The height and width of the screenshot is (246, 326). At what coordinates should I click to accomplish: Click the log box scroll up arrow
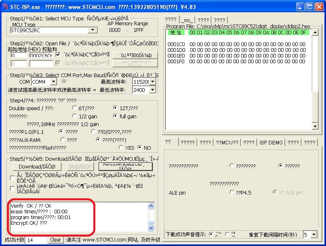pyautogui.click(x=151, y=206)
